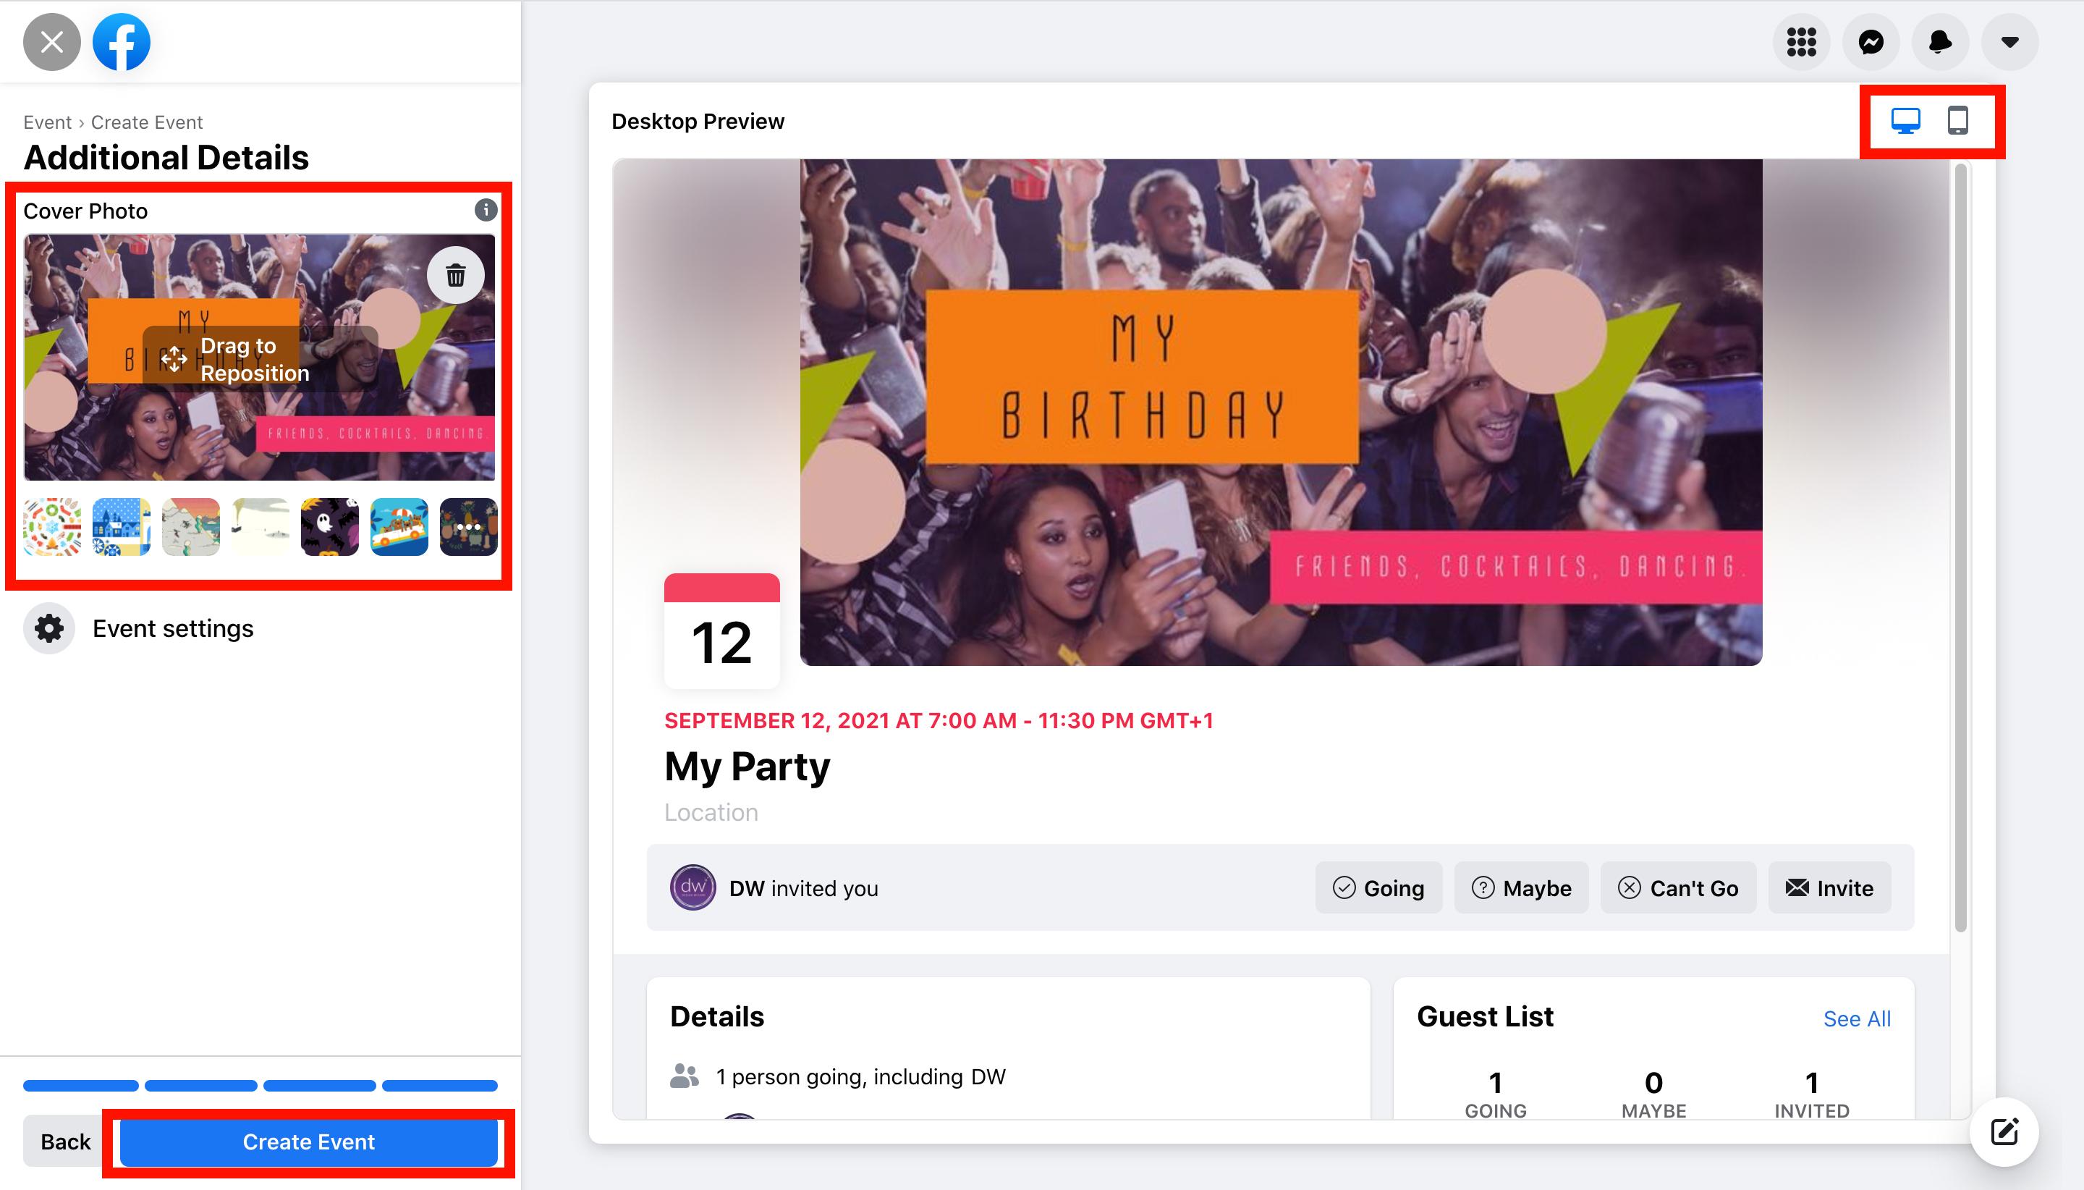Click the desktop preview monitor icon

pos(1907,122)
